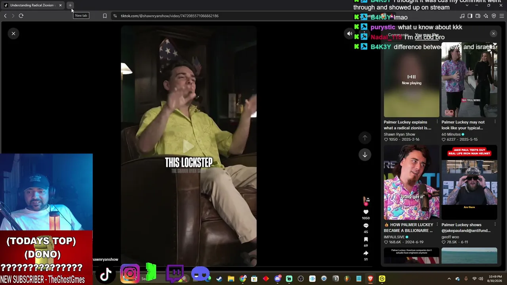
Task: Open the geoff woo channel link
Action: 450,237
